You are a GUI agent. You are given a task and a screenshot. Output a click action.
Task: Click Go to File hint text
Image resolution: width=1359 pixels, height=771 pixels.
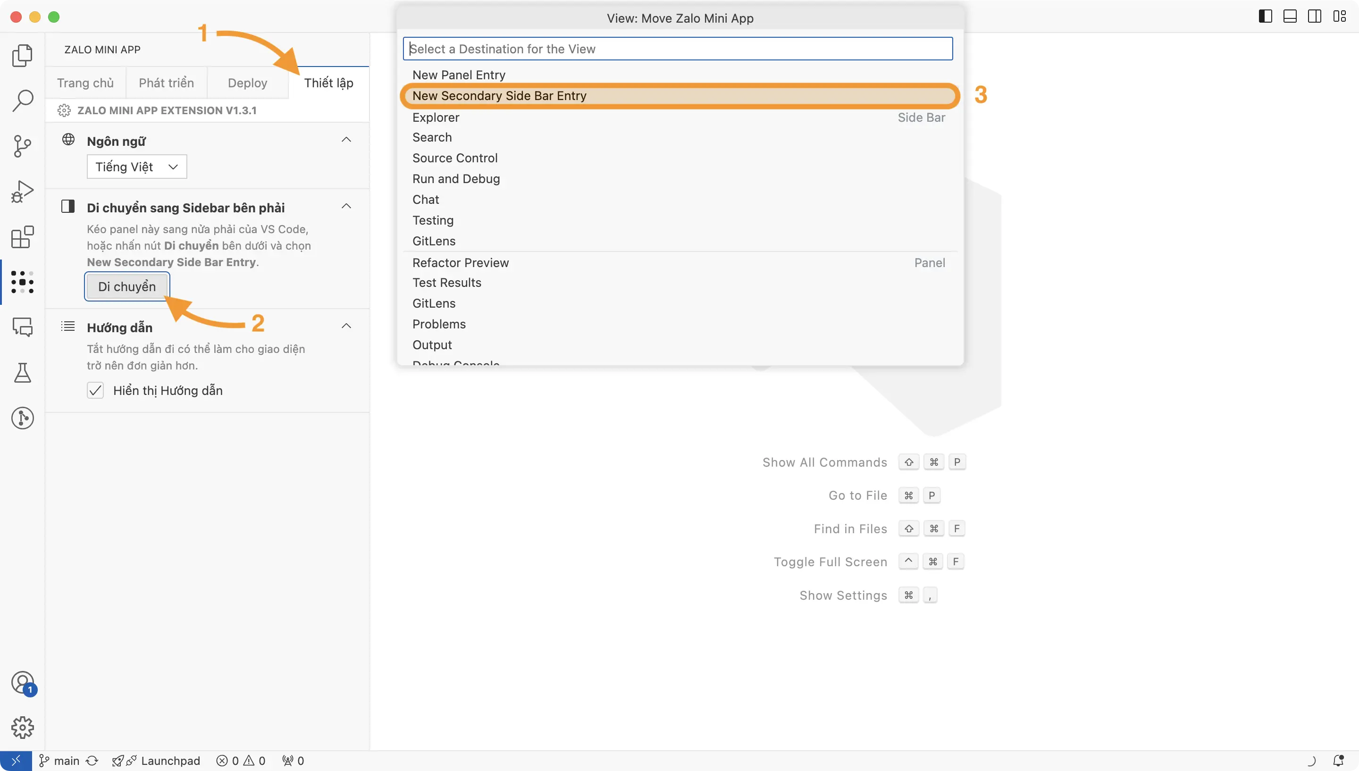(x=858, y=495)
